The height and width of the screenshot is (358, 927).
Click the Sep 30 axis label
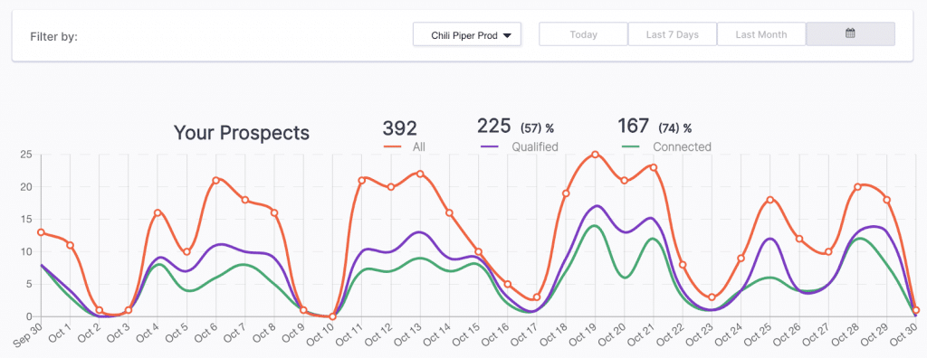point(28,335)
